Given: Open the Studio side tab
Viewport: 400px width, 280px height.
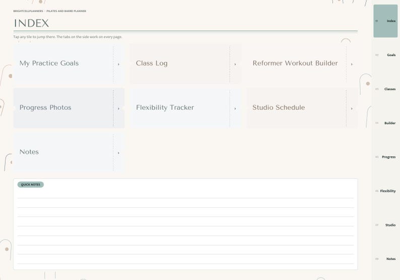Looking at the screenshot, I should click(x=385, y=225).
